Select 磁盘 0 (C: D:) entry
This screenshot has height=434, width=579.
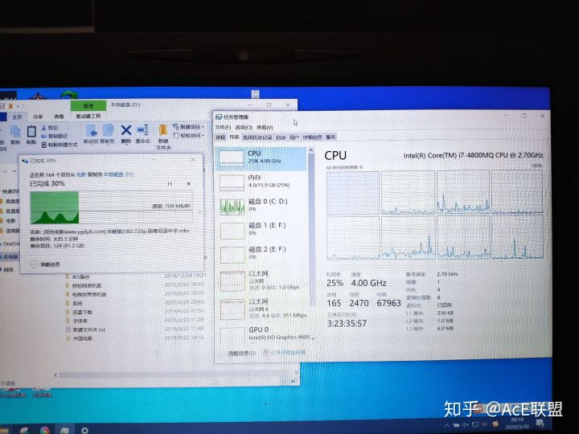[261, 206]
